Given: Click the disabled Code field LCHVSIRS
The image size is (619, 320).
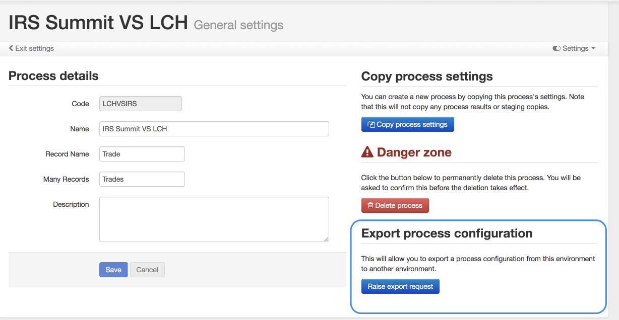Looking at the screenshot, I should pyautogui.click(x=141, y=104).
